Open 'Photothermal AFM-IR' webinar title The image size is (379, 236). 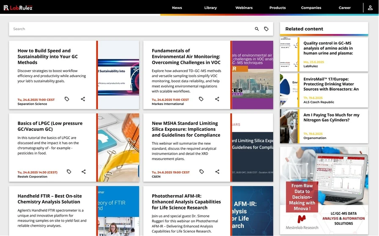[186, 202]
